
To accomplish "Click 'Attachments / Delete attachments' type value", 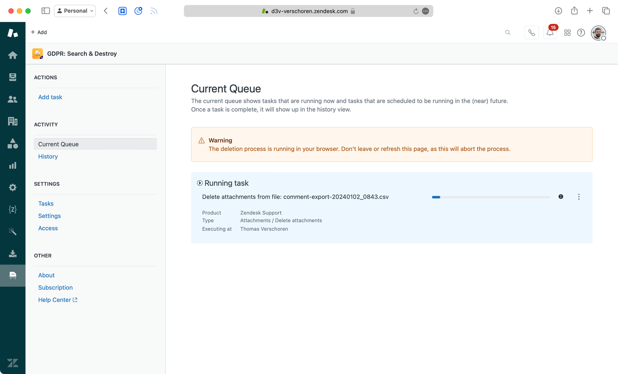I will pyautogui.click(x=281, y=221).
